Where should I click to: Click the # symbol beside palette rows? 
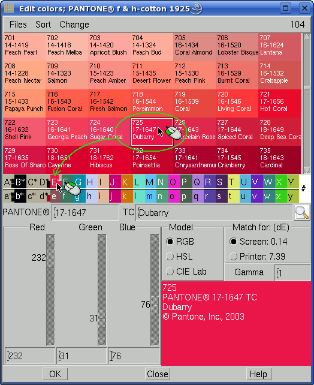(x=303, y=188)
